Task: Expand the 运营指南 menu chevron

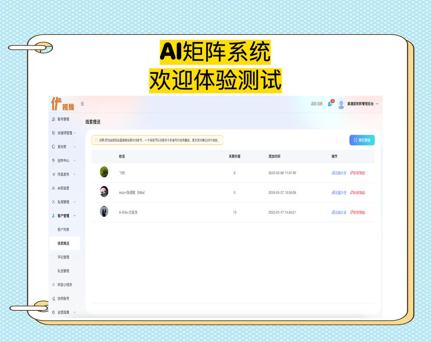Action: 74,313
